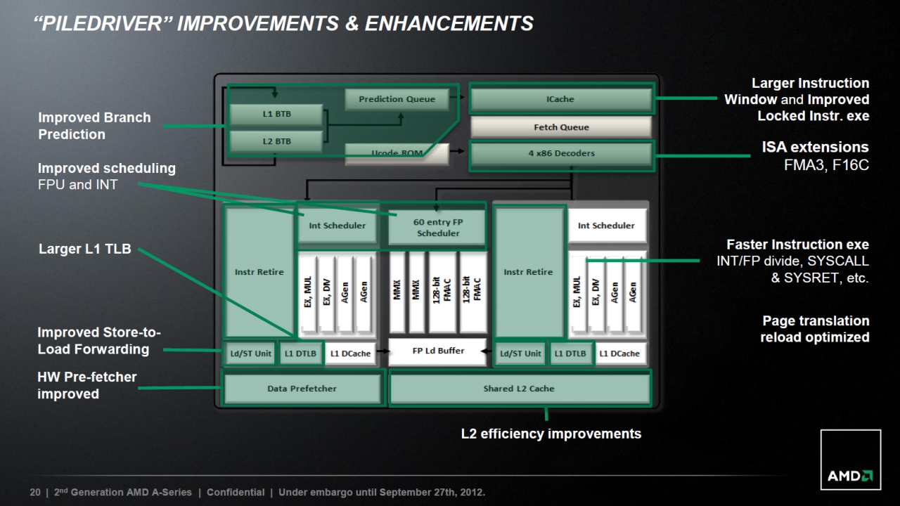900x506 pixels.
Task: Click the white Int Scheduler block
Action: pos(606,226)
